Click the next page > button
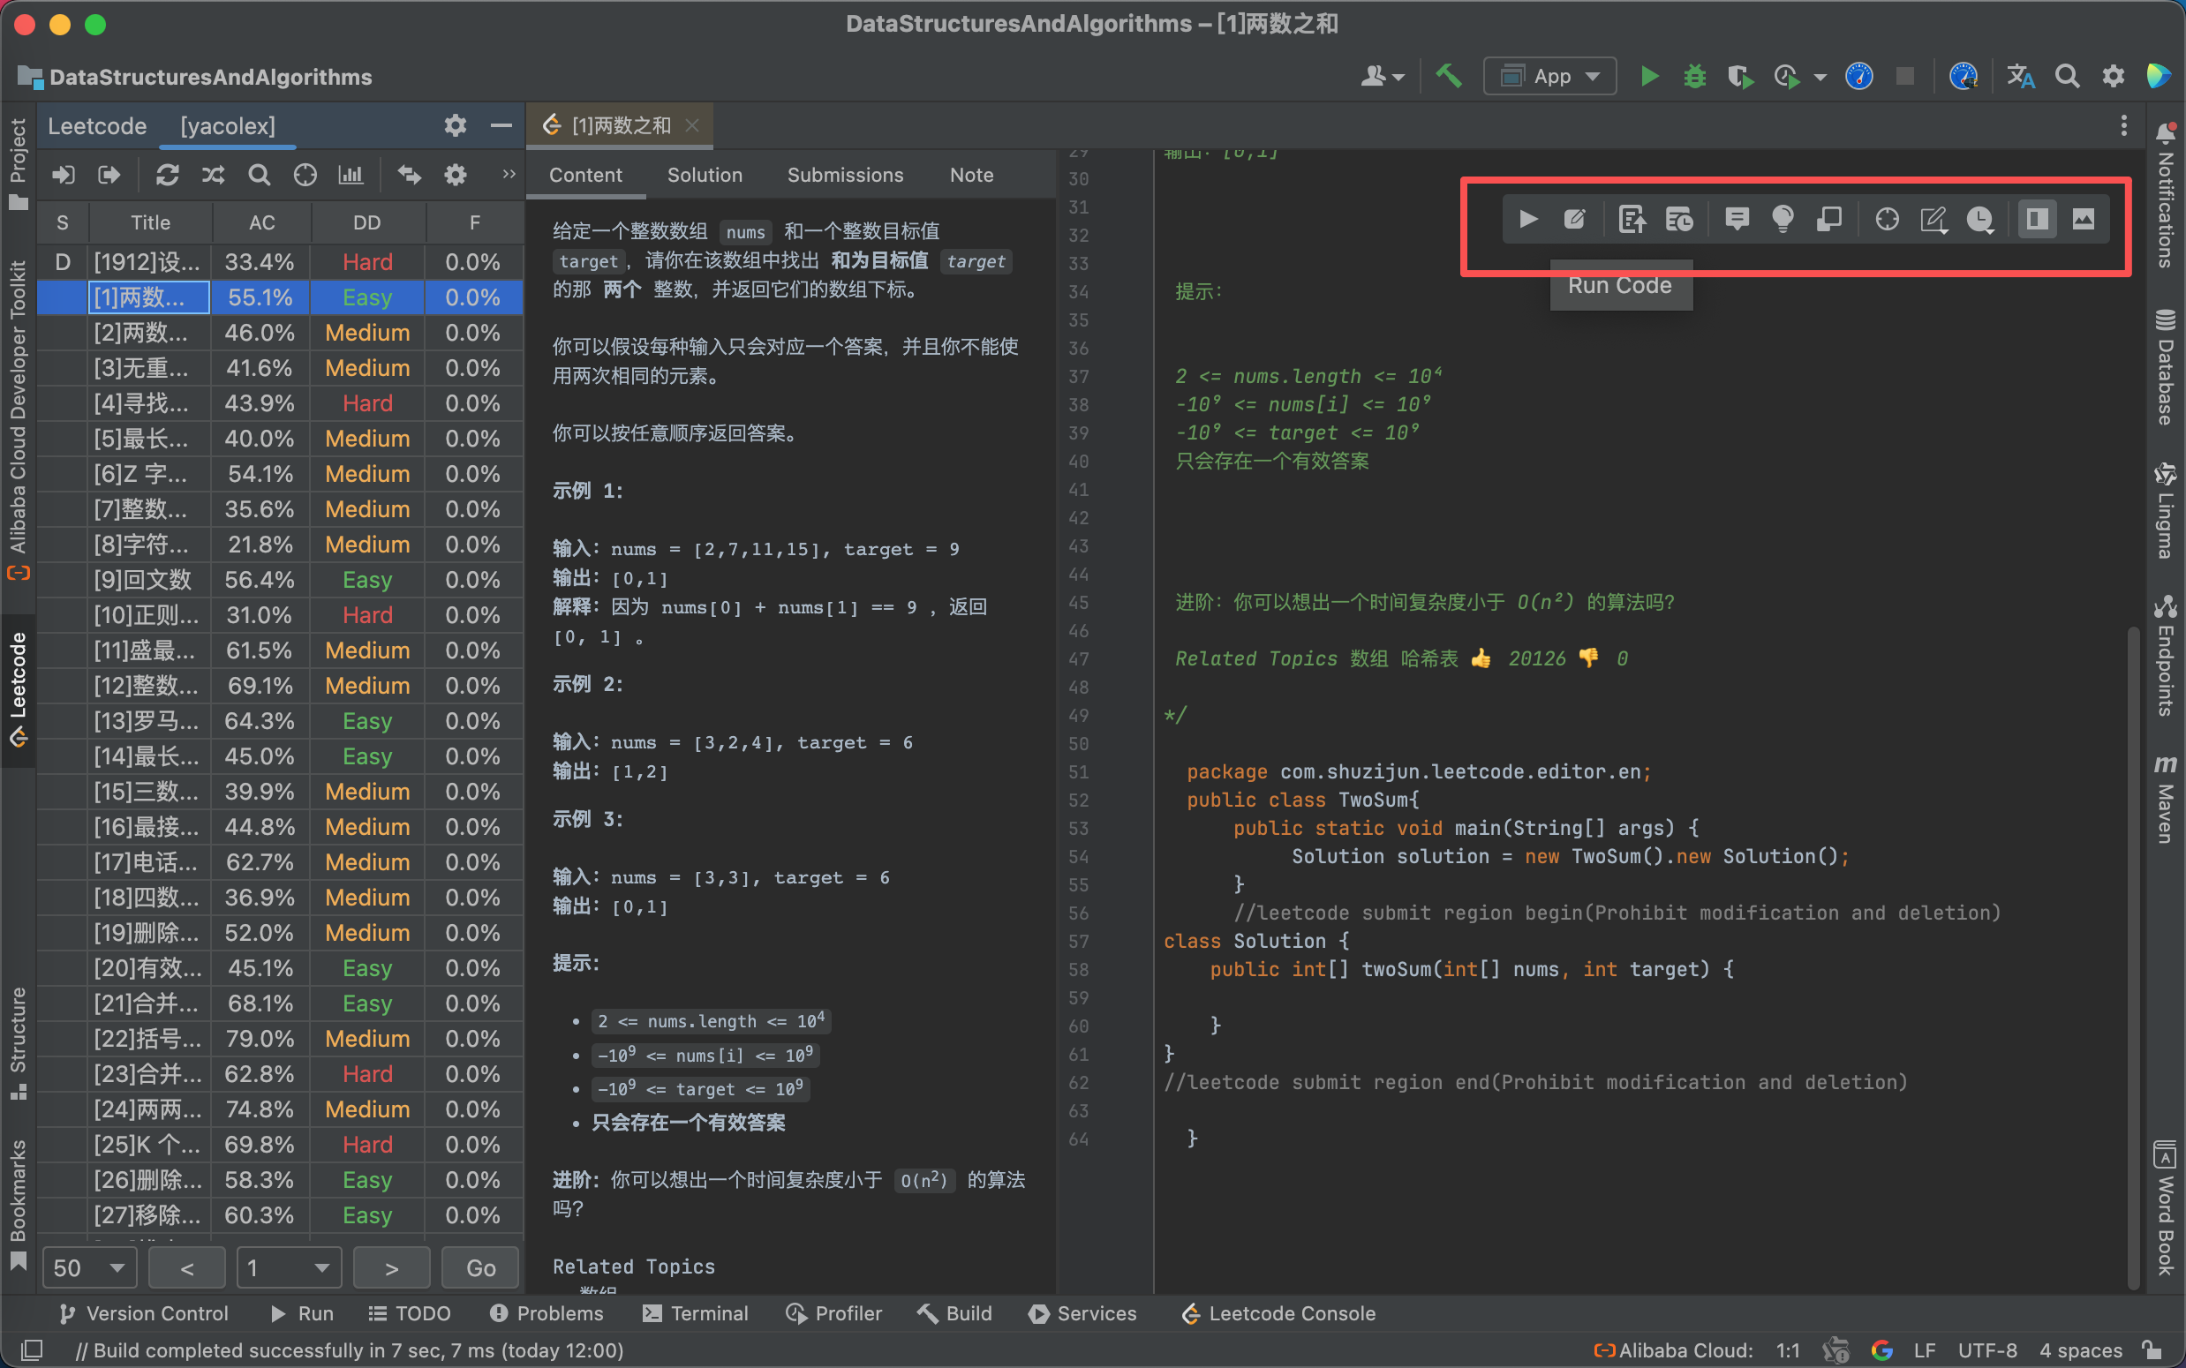This screenshot has height=1368, width=2186. pos(391,1267)
